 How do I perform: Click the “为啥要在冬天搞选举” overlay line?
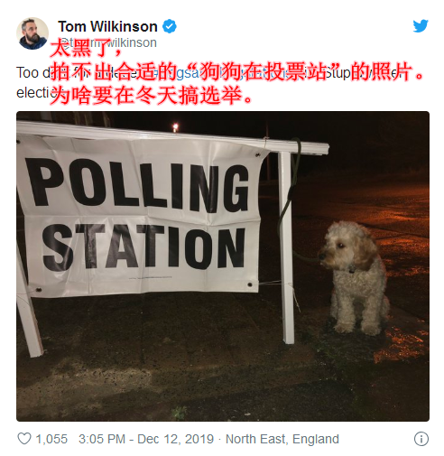point(151,95)
